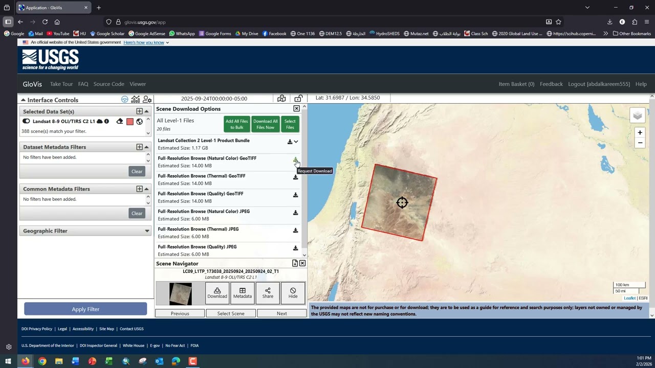Open the user settings gear icon

tap(147, 99)
